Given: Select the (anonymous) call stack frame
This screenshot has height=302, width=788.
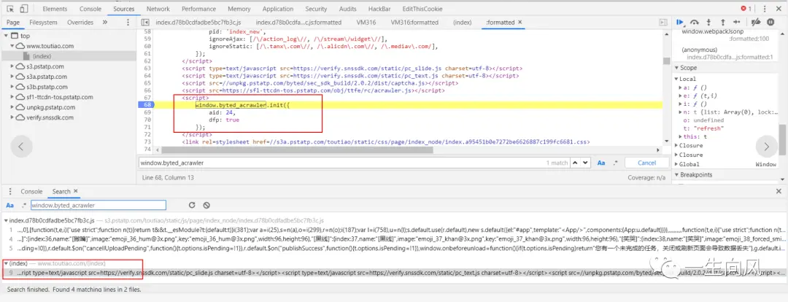Looking at the screenshot, I should tap(699, 50).
